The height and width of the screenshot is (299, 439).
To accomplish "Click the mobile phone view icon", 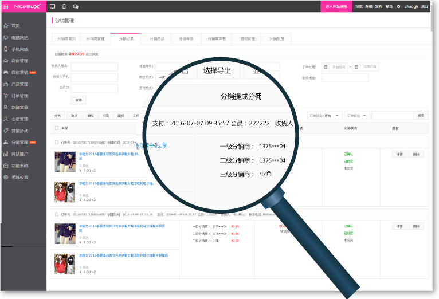I will [64, 6].
